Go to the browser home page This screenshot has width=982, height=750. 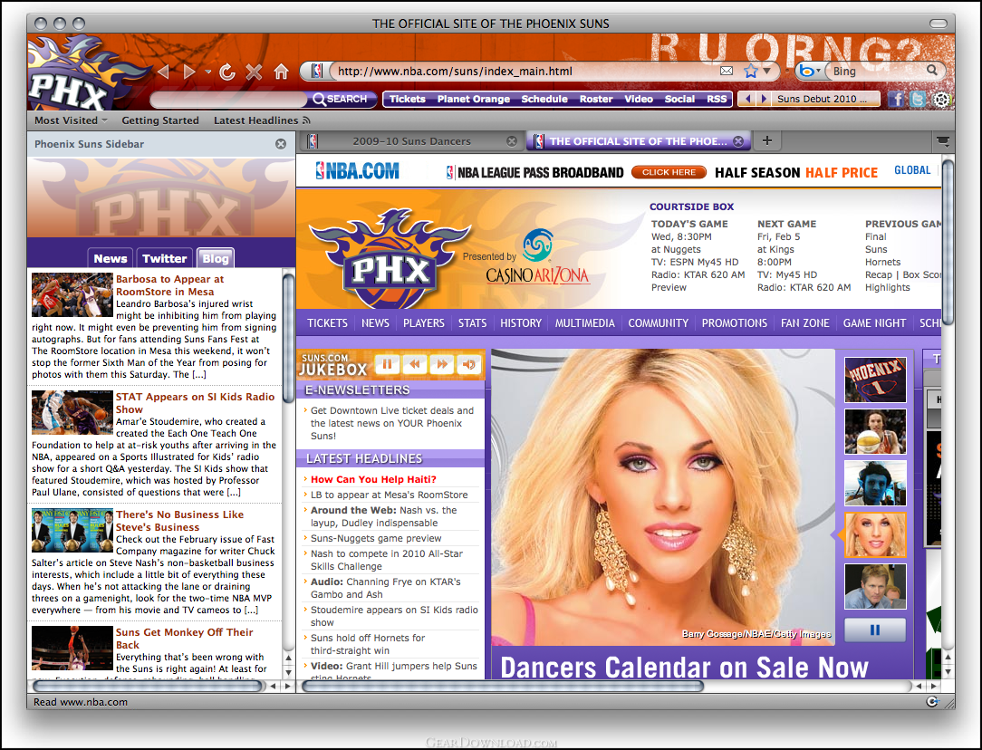281,72
